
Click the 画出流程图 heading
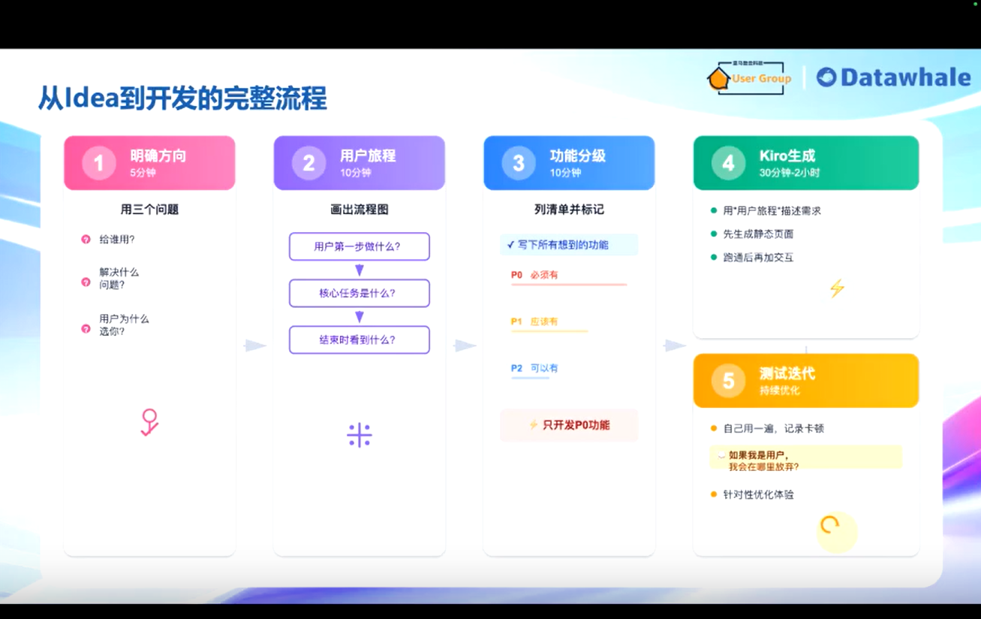[x=360, y=210]
